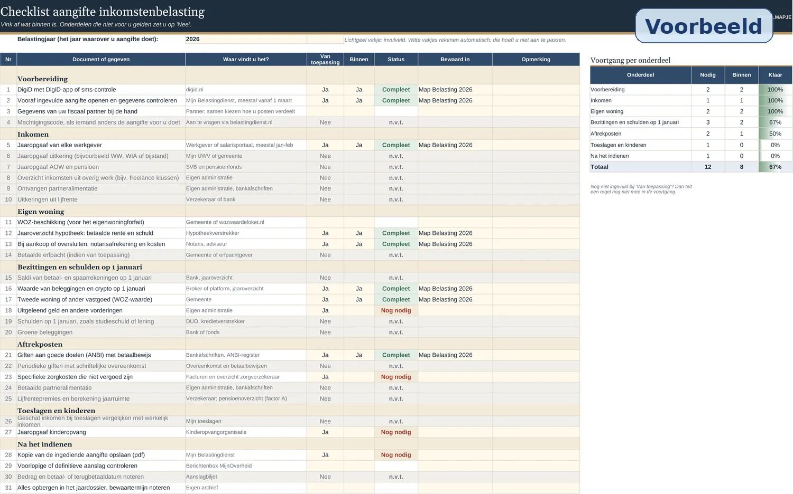Click the 'Status' column header
The width and height of the screenshot is (793, 494).
[x=396, y=60]
